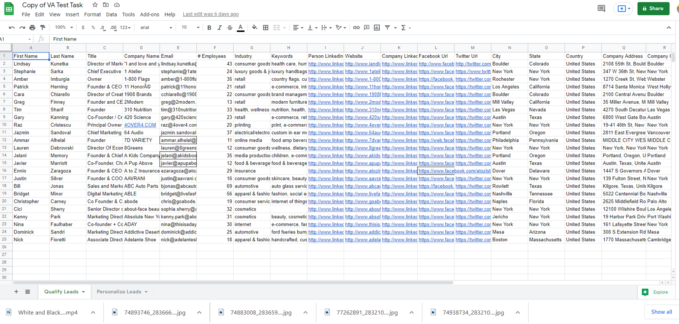Open the Google Sheets home icon

pos(9,9)
